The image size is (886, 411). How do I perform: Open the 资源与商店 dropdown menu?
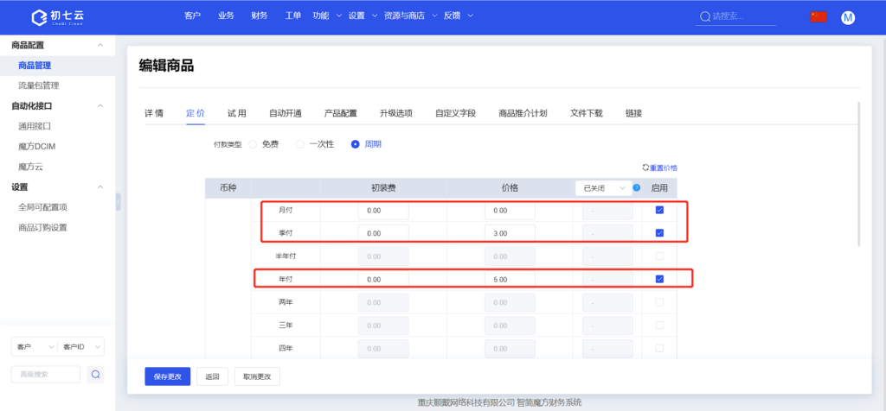[411, 16]
